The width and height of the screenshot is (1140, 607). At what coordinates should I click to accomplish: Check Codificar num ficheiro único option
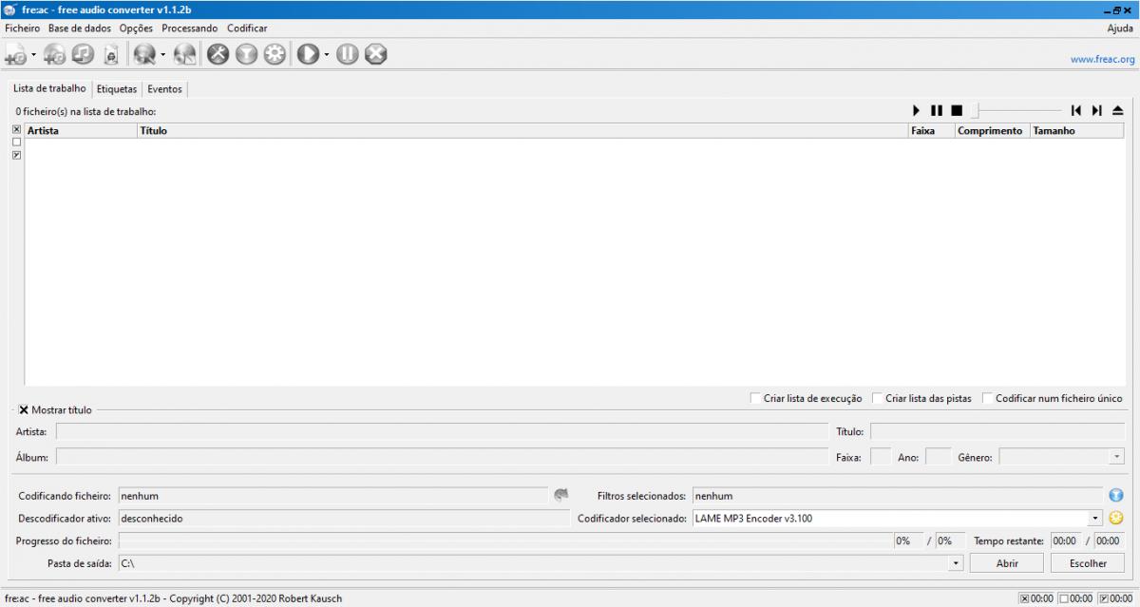987,398
